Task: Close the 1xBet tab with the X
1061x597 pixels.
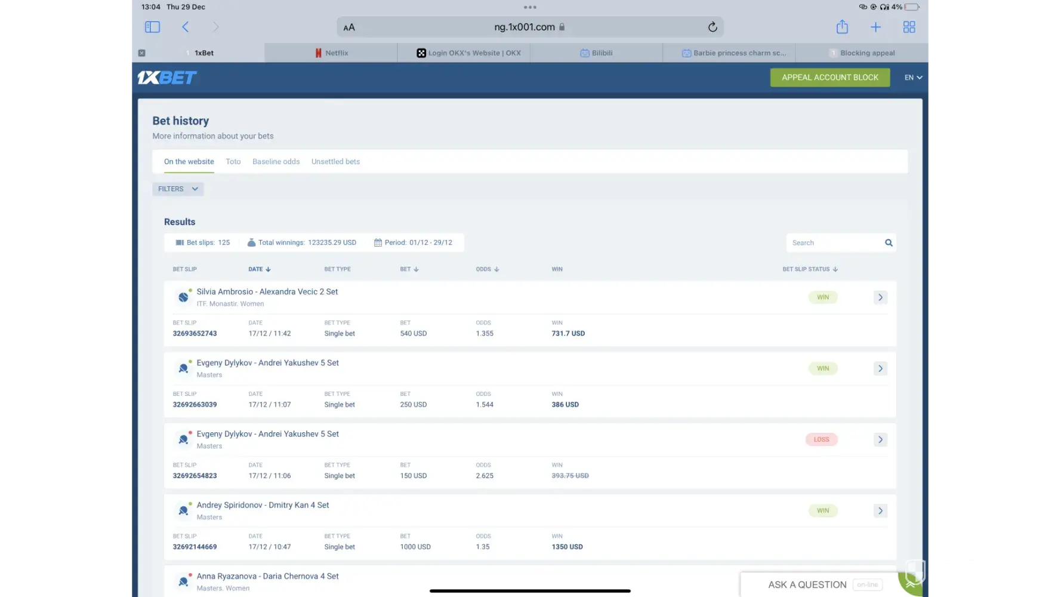Action: pos(141,53)
